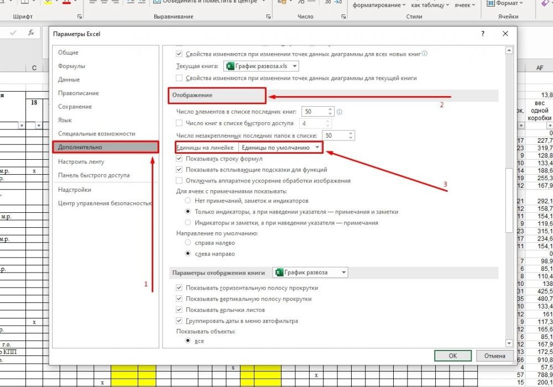Toggle 'Показывать строку формул' checkbox

179,159
